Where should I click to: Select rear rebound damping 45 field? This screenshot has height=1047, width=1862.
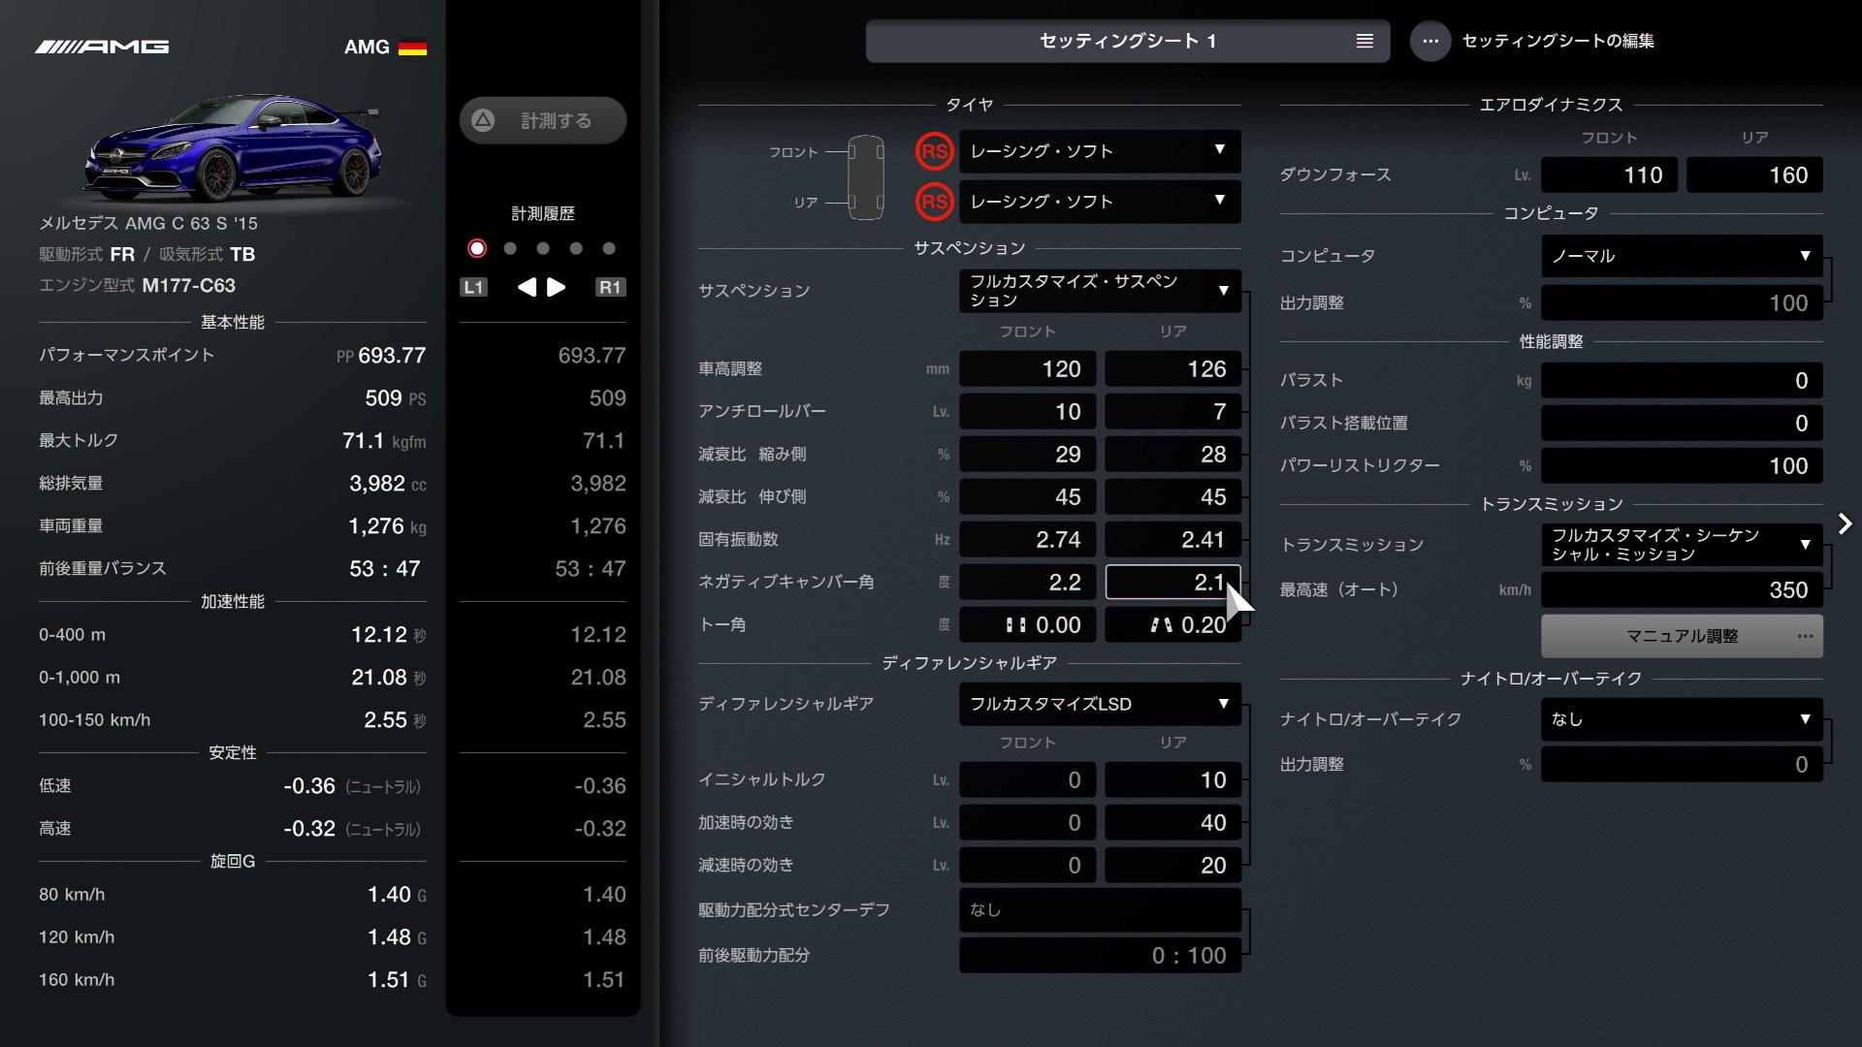click(1173, 497)
